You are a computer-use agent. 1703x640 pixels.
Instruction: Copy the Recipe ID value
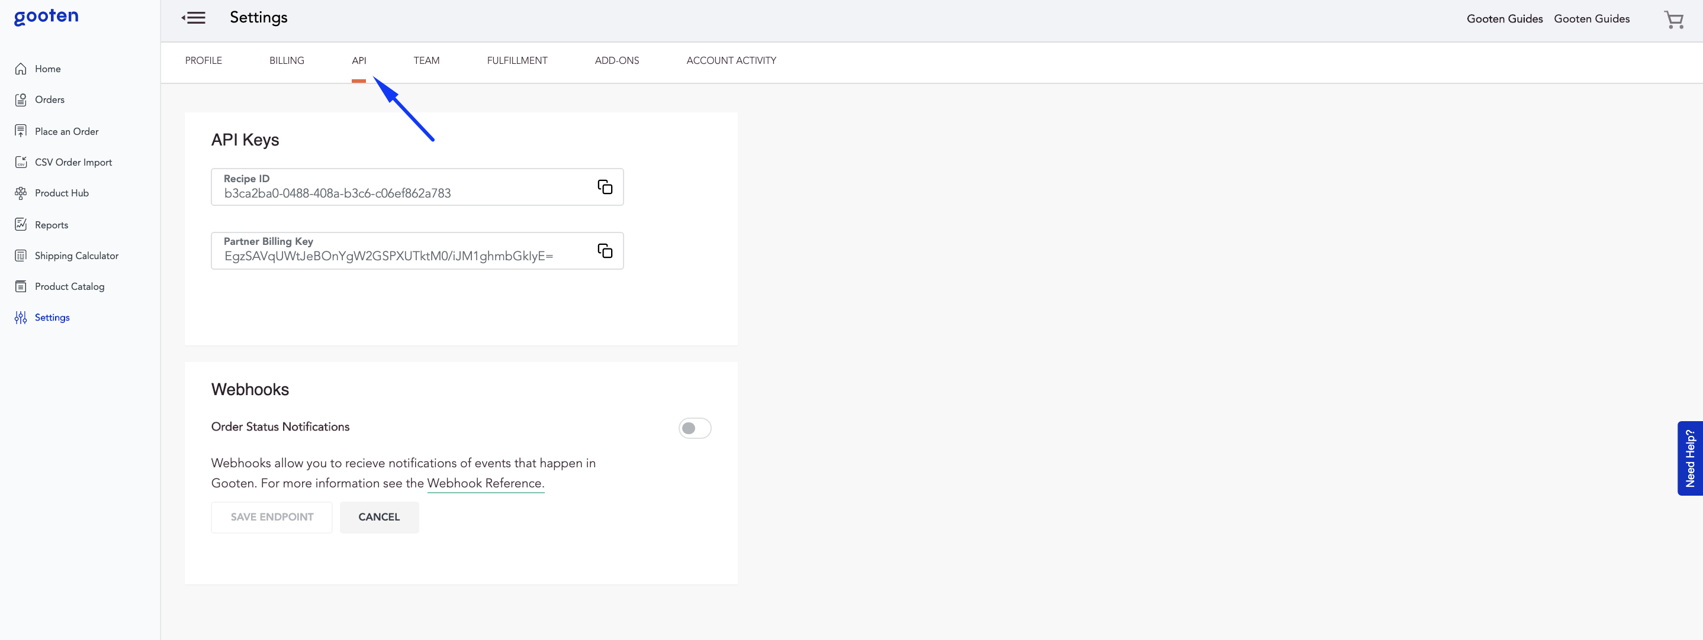(604, 187)
